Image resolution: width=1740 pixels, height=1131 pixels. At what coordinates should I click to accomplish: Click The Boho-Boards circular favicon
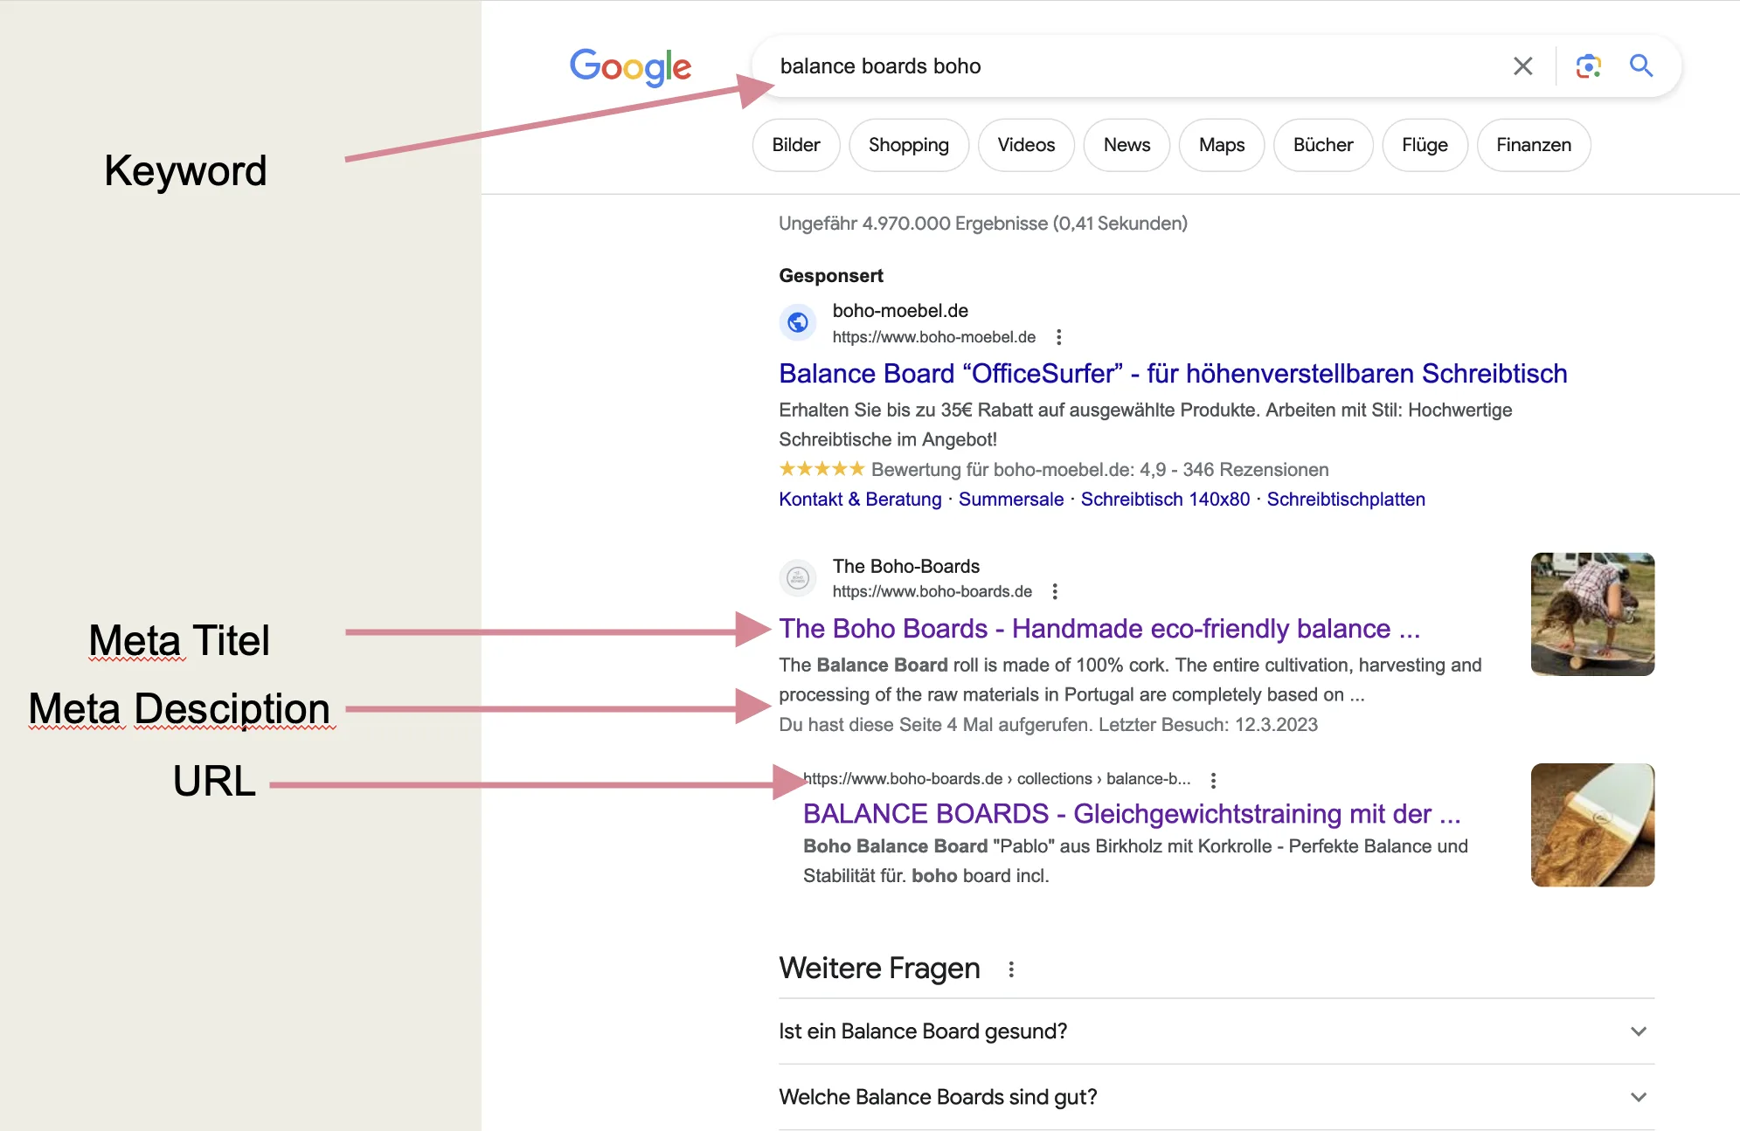coord(797,577)
